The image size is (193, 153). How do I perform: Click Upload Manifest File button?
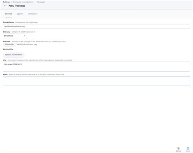point(13,55)
